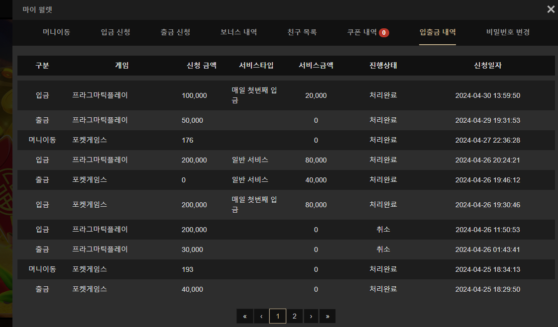Open the 친구 목록 tab
This screenshot has width=558, height=327.
pyautogui.click(x=302, y=32)
